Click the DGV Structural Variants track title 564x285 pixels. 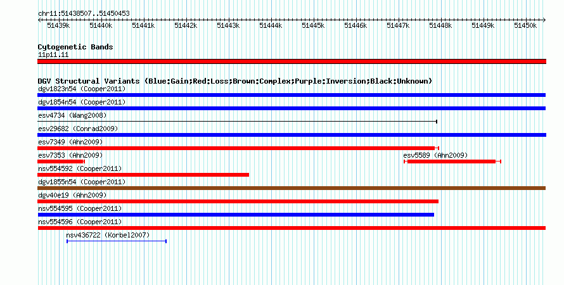click(234, 81)
